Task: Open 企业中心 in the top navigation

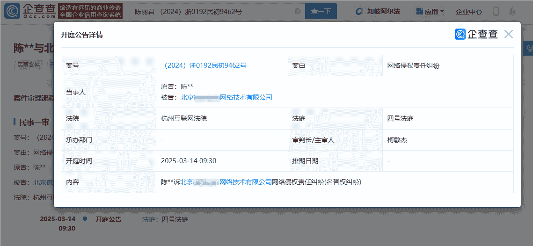Action: [469, 11]
